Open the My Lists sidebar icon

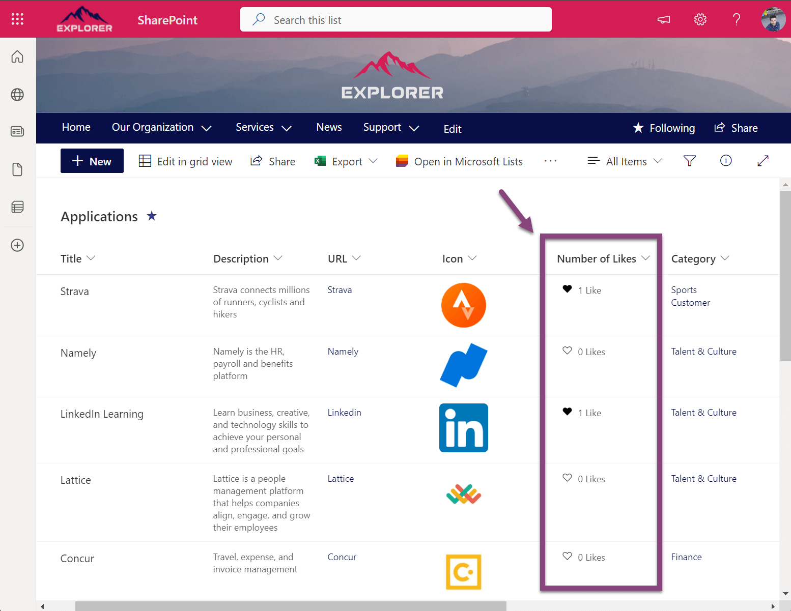pos(17,207)
